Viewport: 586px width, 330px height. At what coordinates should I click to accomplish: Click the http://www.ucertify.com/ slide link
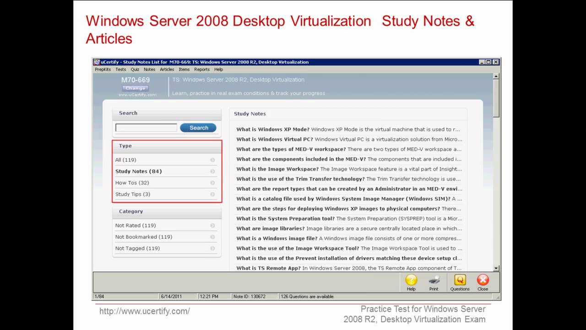point(145,311)
